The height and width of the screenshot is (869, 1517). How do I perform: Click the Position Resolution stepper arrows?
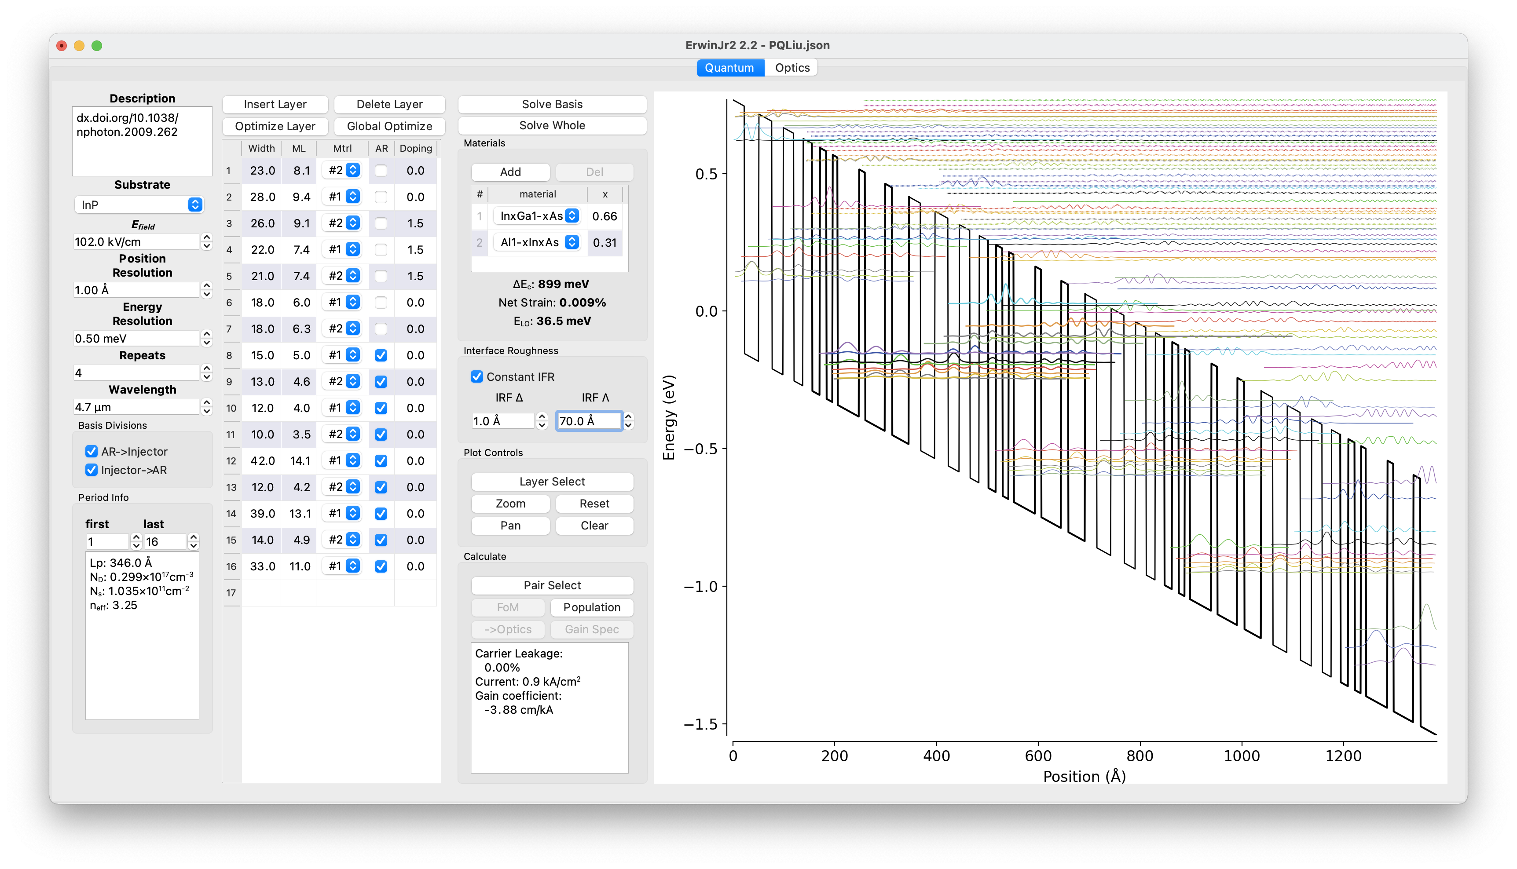tap(207, 290)
